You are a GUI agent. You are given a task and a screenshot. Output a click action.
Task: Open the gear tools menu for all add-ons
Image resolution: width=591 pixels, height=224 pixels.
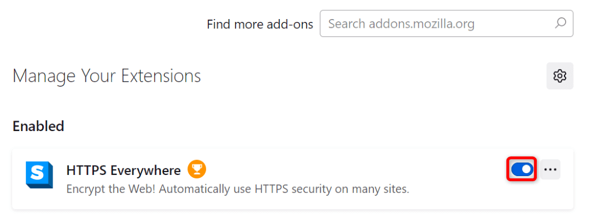560,76
